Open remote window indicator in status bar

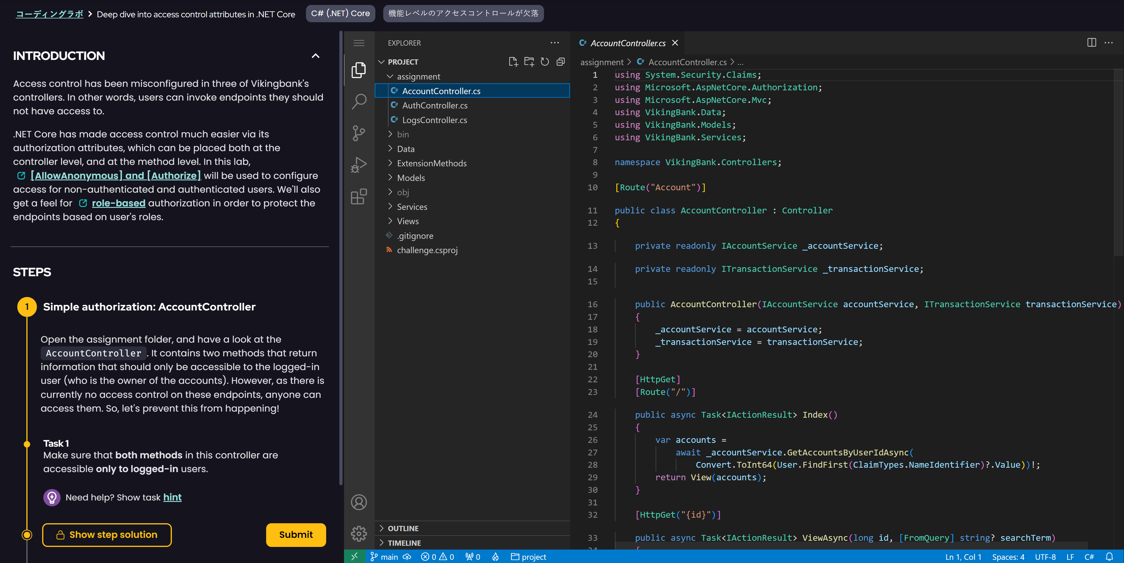click(354, 557)
